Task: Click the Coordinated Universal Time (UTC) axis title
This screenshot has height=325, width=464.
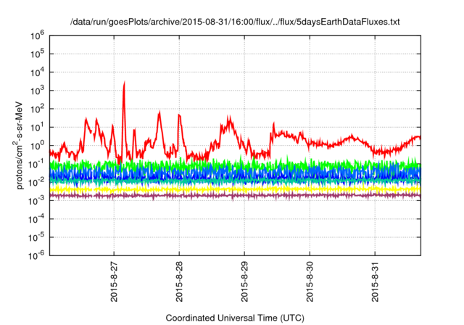Action: pos(235,318)
